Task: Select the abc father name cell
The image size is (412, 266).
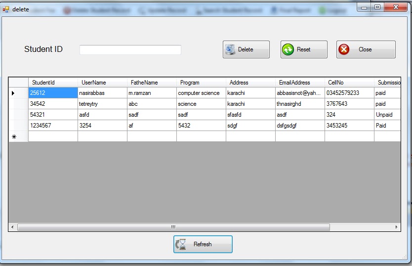Action: [x=152, y=104]
